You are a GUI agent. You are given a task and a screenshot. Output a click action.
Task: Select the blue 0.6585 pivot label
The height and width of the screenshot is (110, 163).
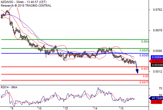click(144, 55)
